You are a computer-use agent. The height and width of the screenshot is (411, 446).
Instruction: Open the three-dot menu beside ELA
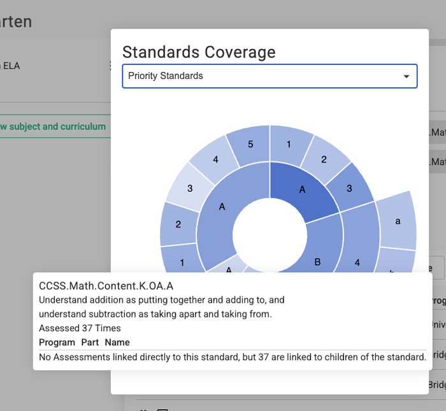tap(110, 66)
